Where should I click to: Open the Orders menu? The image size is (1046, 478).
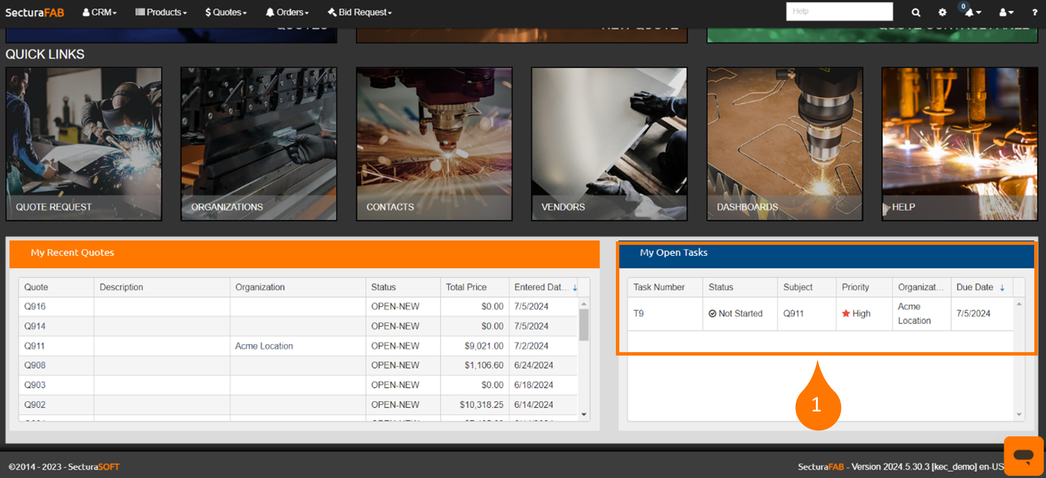(x=287, y=13)
